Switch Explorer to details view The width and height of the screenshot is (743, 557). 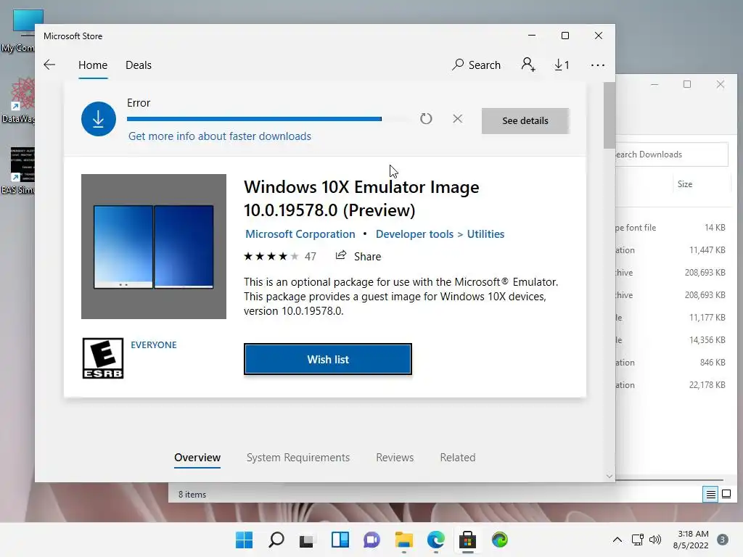711,495
